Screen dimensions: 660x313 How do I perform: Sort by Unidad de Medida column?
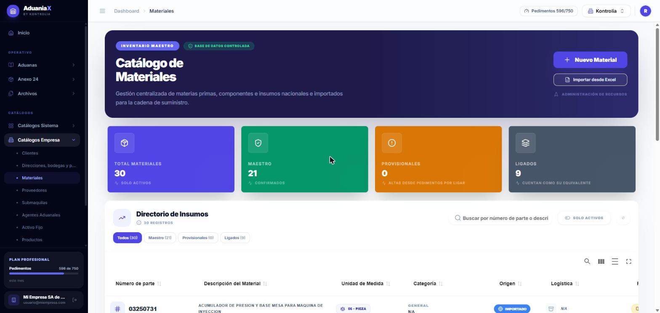366,284
